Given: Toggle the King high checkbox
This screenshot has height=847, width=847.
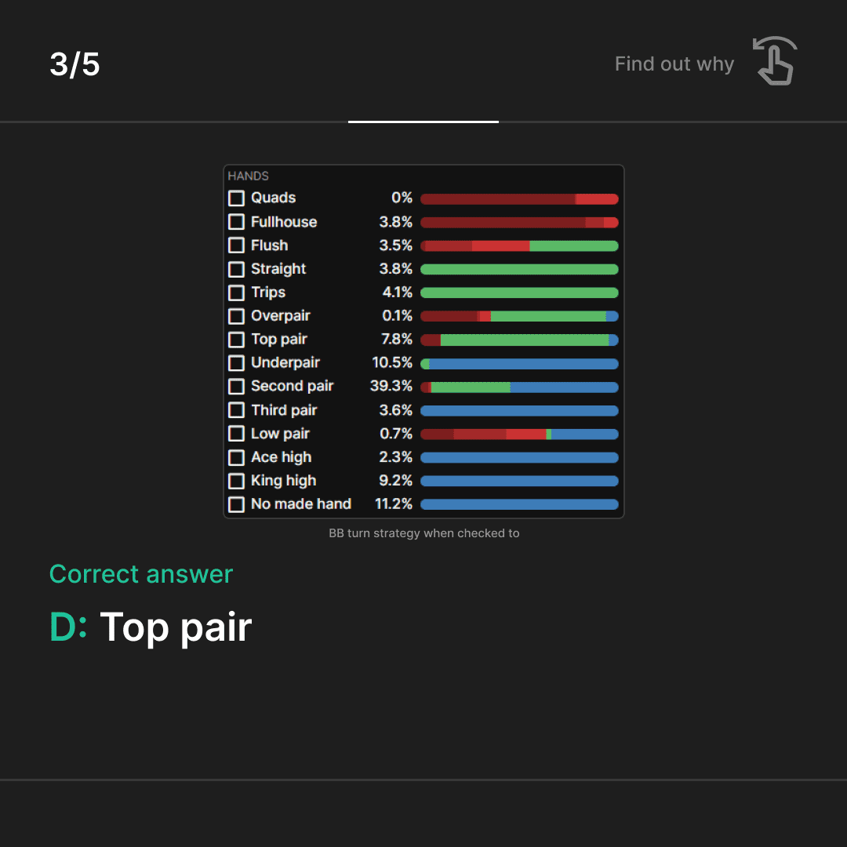Looking at the screenshot, I should tap(236, 481).
